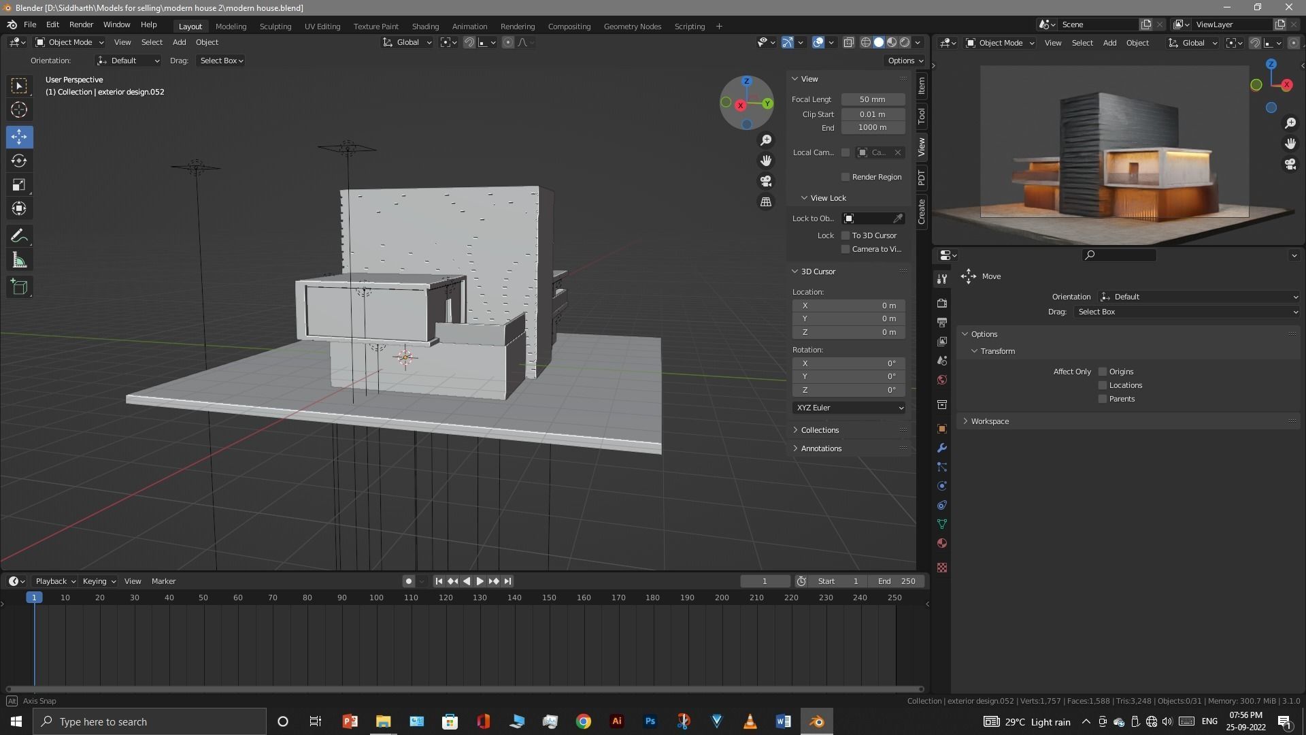Enable Affect Only Locations
Viewport: 1306px width, 735px height.
tap(1103, 385)
